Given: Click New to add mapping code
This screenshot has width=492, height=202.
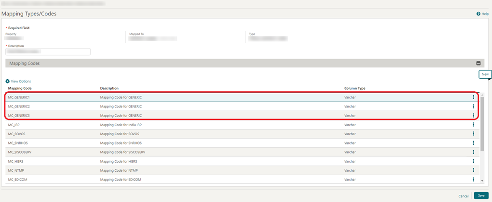Looking at the screenshot, I should [x=485, y=74].
